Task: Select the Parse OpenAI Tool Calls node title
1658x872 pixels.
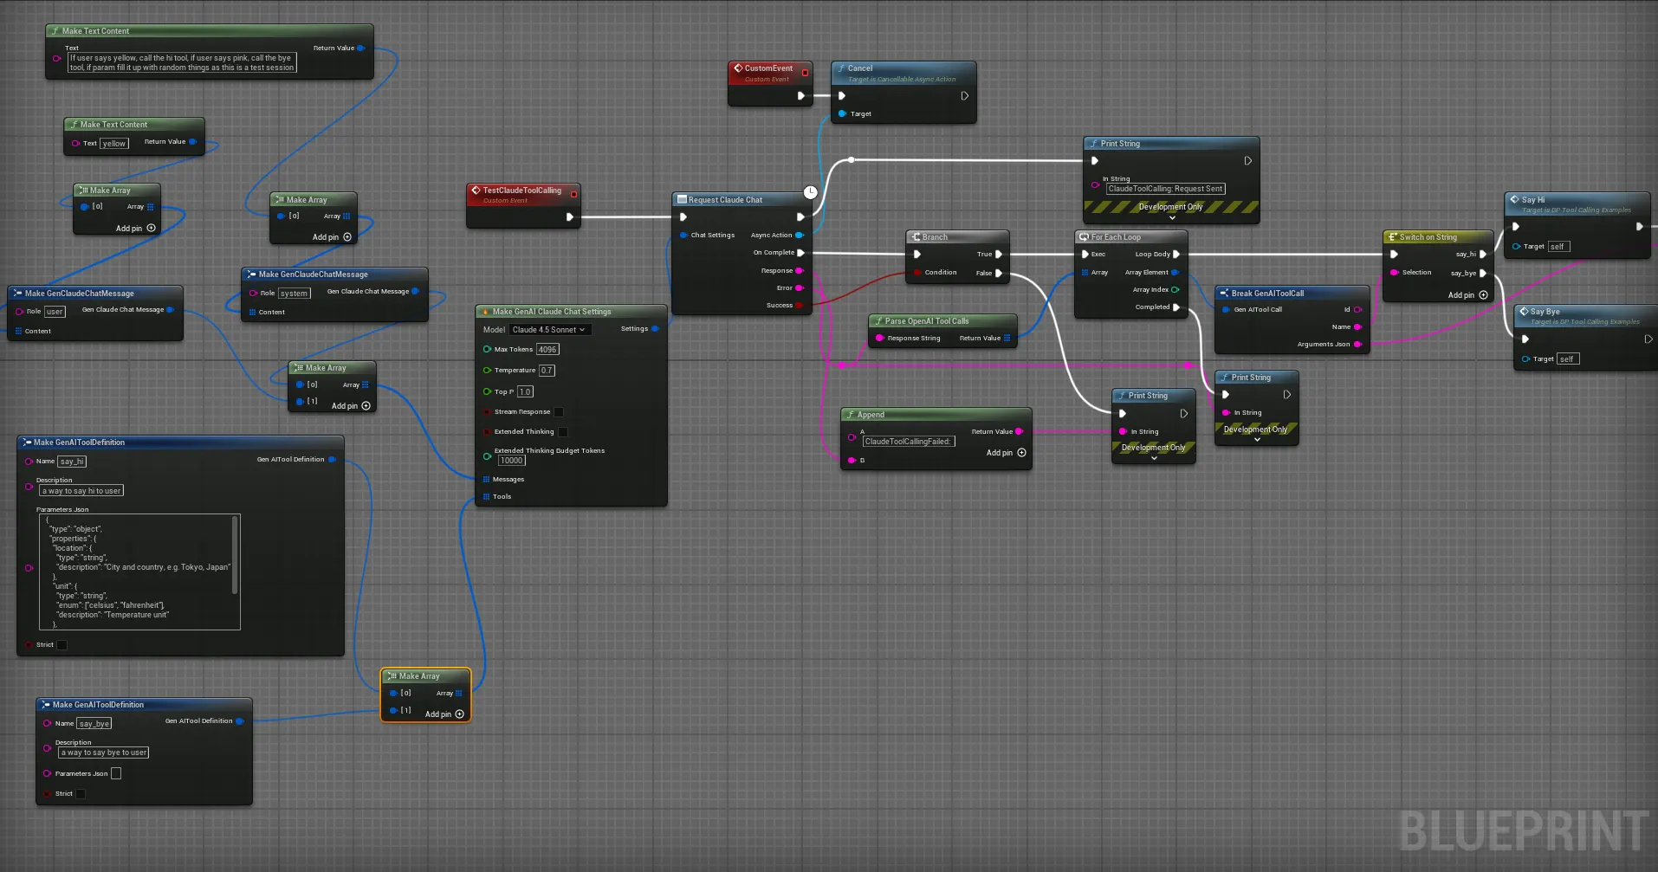Action: coord(927,320)
